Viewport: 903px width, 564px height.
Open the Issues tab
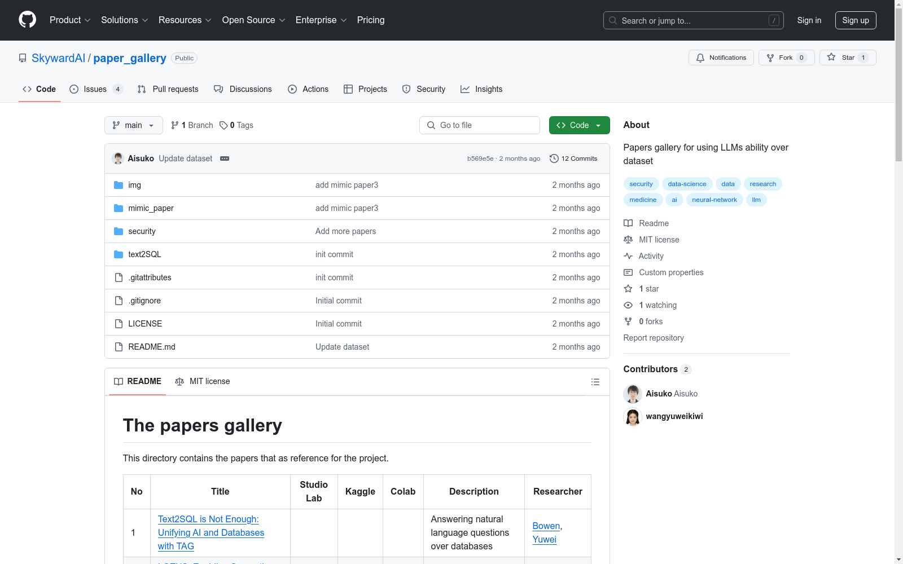pos(96,89)
